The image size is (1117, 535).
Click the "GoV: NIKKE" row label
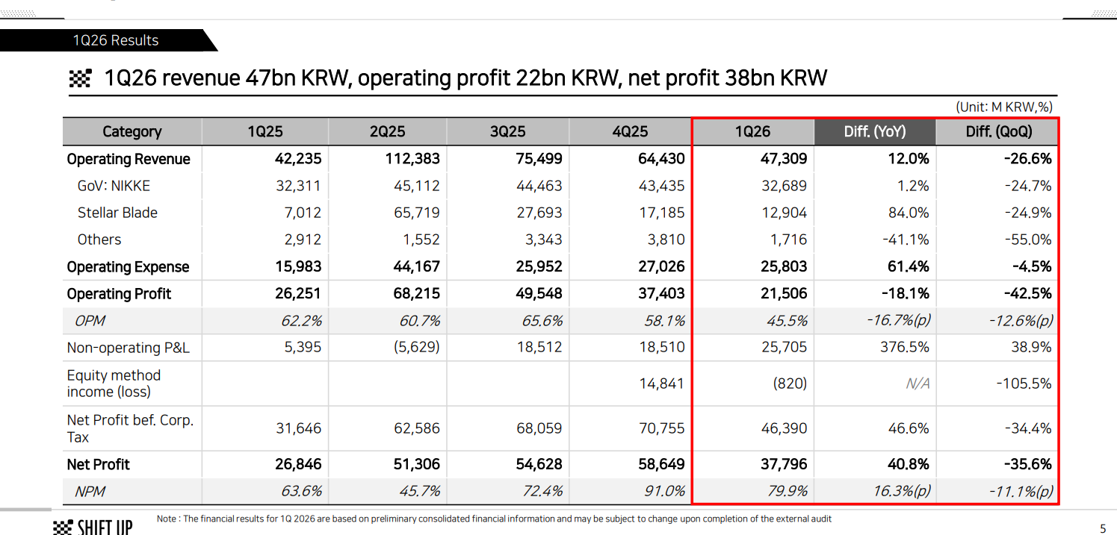click(x=114, y=186)
